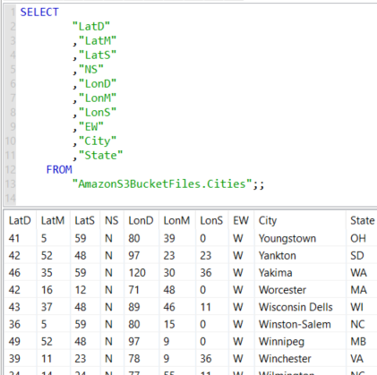This screenshot has width=377, height=375.
Task: Click "LonD" on line 6 of query
Action: pyautogui.click(x=98, y=84)
